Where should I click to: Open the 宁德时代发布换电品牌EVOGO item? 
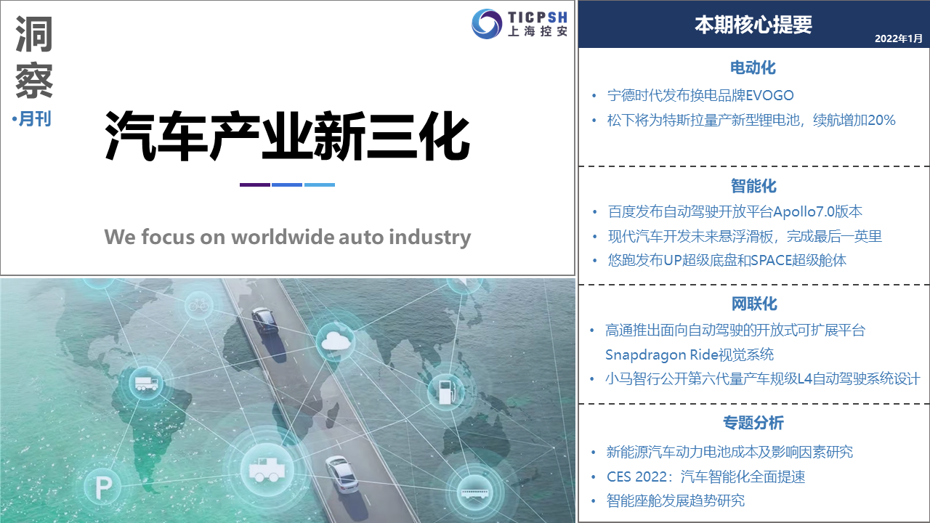click(700, 95)
